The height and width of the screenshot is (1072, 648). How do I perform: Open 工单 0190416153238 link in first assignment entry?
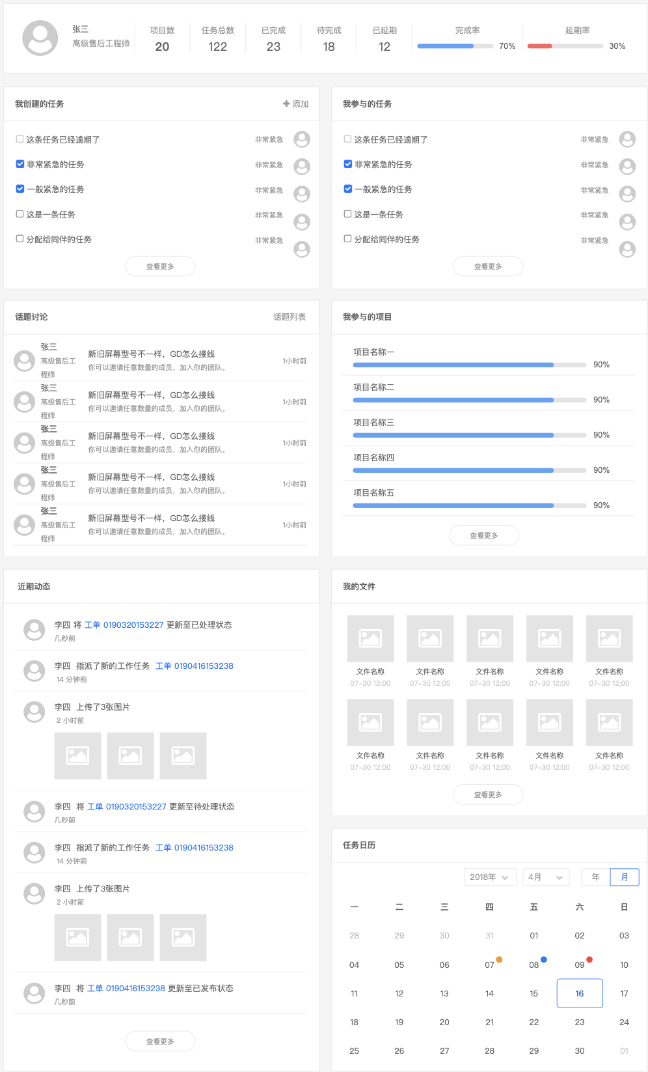195,666
